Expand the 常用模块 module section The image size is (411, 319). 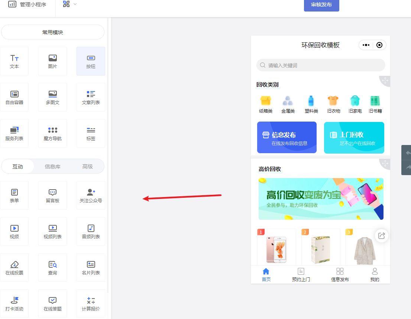click(52, 32)
